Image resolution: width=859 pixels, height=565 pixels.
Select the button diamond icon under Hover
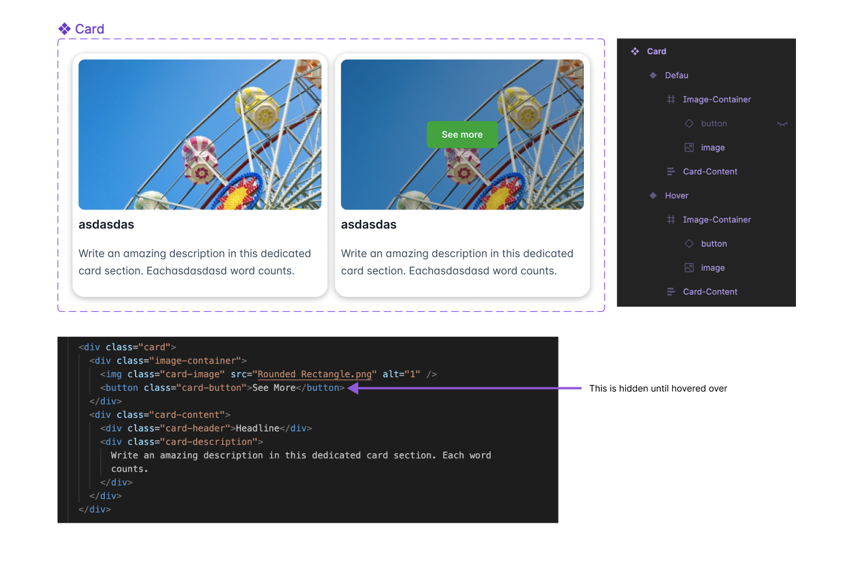689,243
